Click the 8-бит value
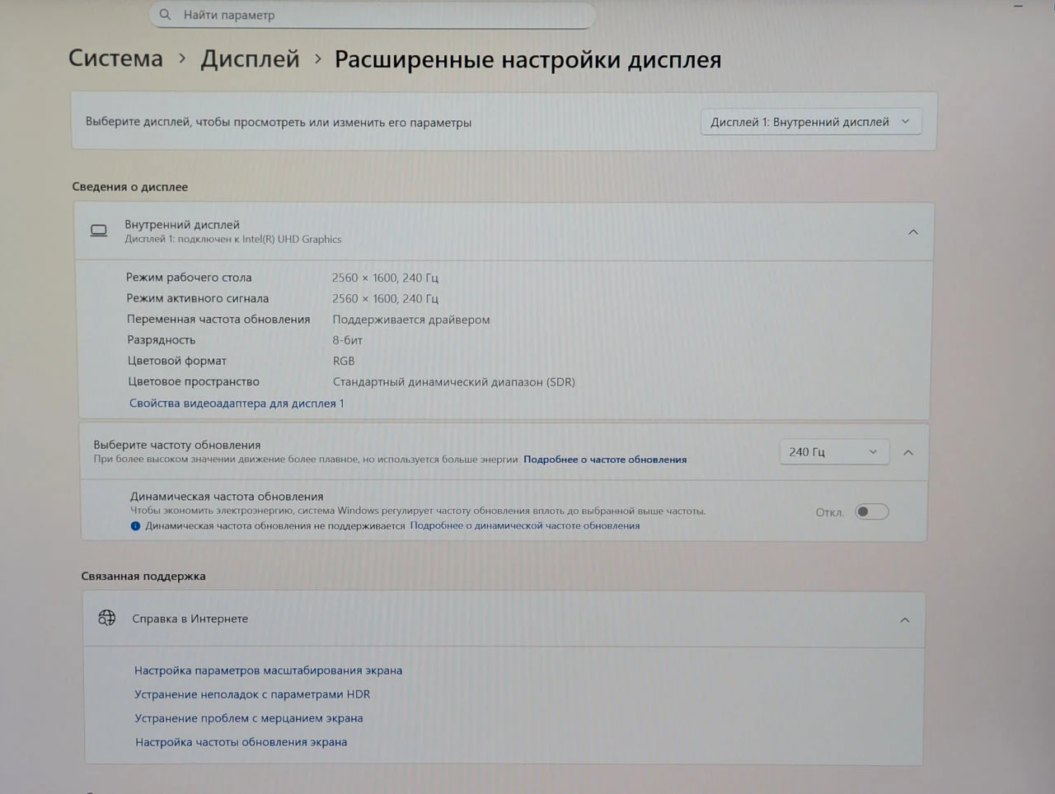The height and width of the screenshot is (794, 1055). [x=348, y=340]
